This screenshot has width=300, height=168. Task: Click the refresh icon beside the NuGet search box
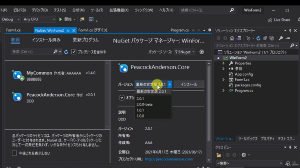tap(66, 52)
